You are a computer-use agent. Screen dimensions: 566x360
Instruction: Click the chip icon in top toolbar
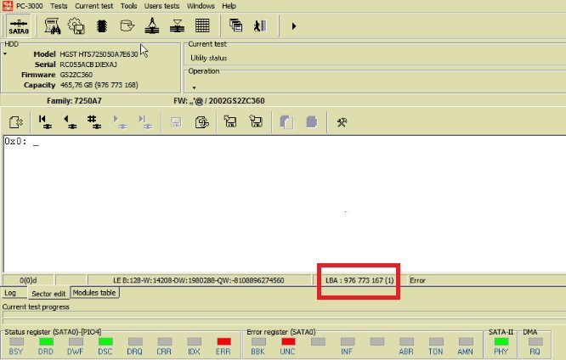[x=102, y=26]
